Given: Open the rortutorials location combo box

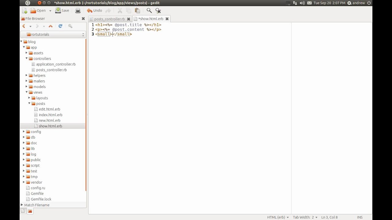Looking at the screenshot, I should (53, 35).
